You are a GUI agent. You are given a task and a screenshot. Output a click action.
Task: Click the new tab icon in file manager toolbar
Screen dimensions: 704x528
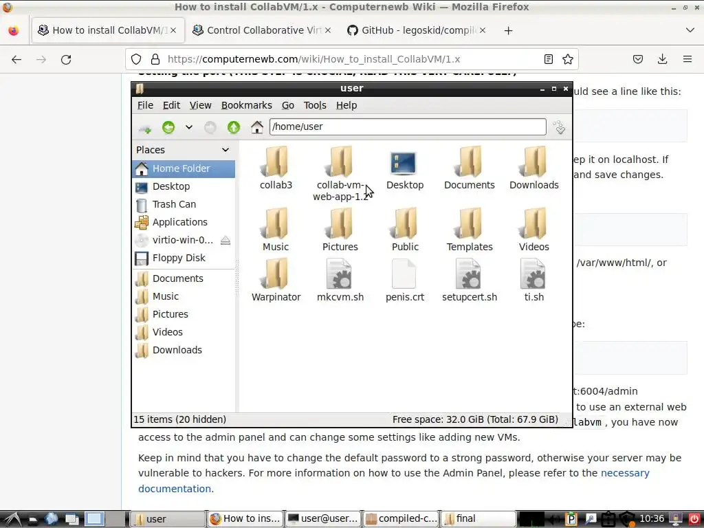[145, 128]
